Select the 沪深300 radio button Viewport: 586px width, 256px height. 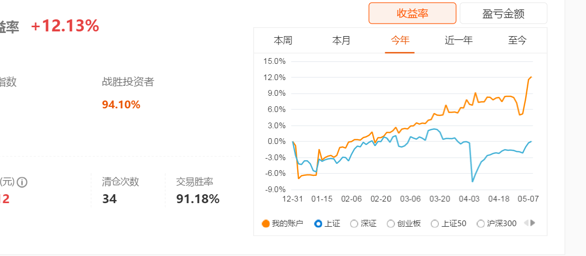coord(481,224)
